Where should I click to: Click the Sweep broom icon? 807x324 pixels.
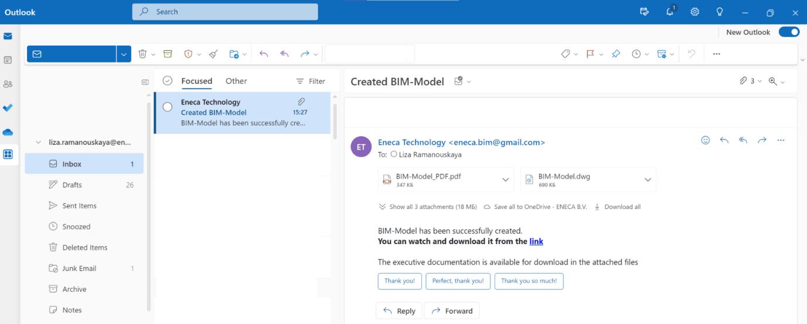(214, 54)
